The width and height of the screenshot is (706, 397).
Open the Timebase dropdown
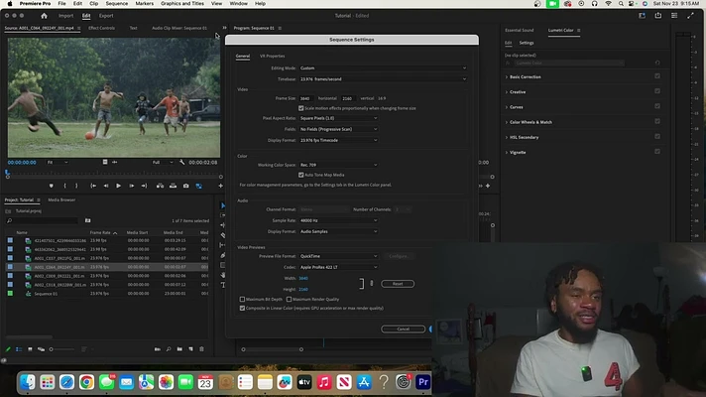point(383,78)
